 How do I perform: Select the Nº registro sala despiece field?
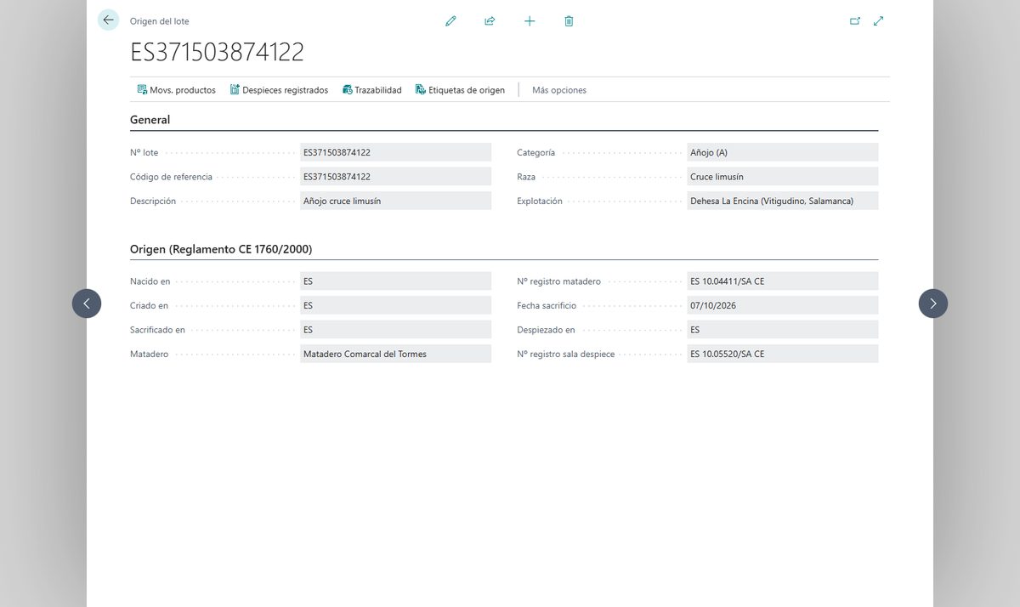[x=783, y=354]
